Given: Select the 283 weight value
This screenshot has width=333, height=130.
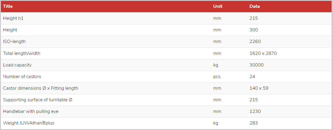Looking at the screenshot, I should click(254, 123).
